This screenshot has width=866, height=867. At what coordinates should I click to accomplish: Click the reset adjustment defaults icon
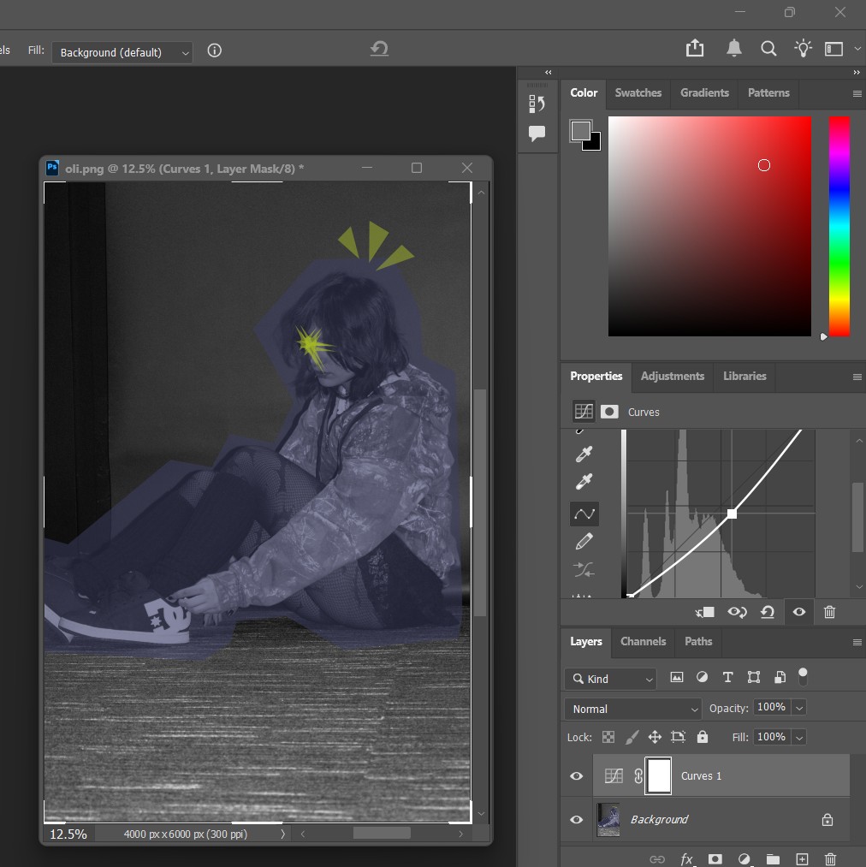[x=768, y=612]
